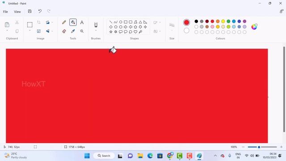The height and width of the screenshot is (161, 286).
Task: Open the Rotate dropdown arrow
Action: click(x=52, y=22)
